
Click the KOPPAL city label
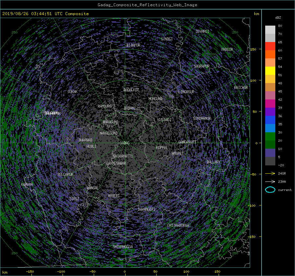[162, 148]
